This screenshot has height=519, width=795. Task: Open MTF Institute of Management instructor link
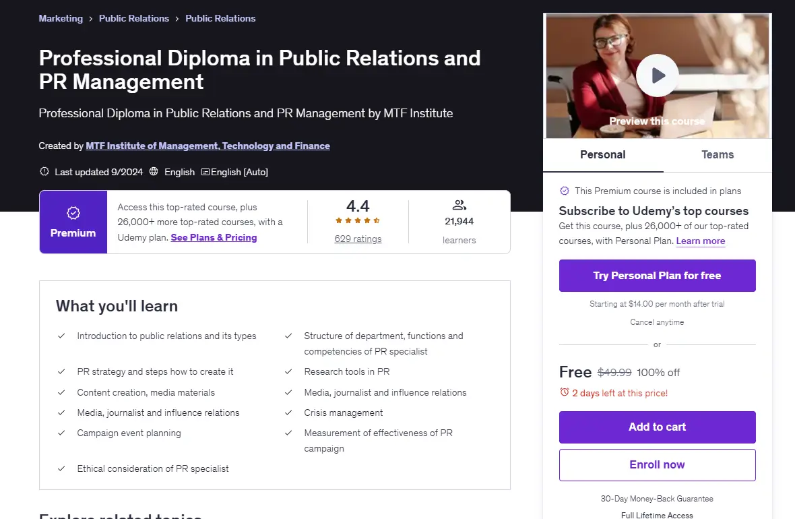coord(208,146)
